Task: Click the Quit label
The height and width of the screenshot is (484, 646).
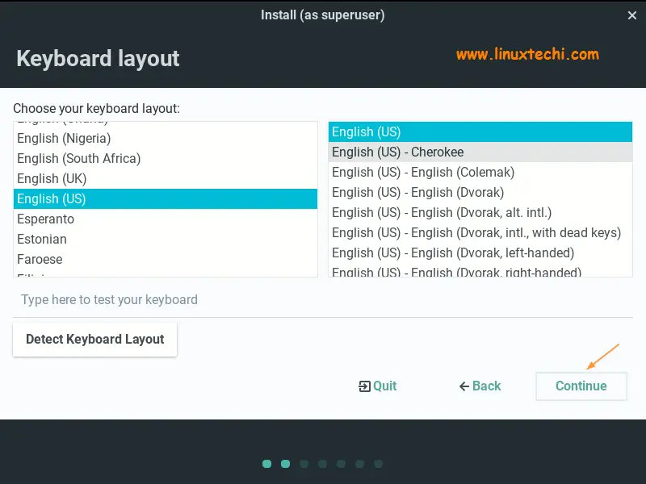Action: tap(385, 386)
